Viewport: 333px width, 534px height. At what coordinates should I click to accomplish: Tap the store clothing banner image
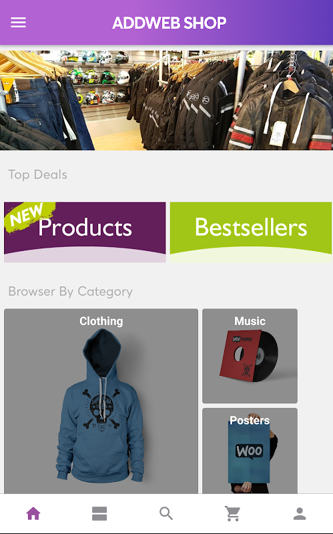[167, 101]
